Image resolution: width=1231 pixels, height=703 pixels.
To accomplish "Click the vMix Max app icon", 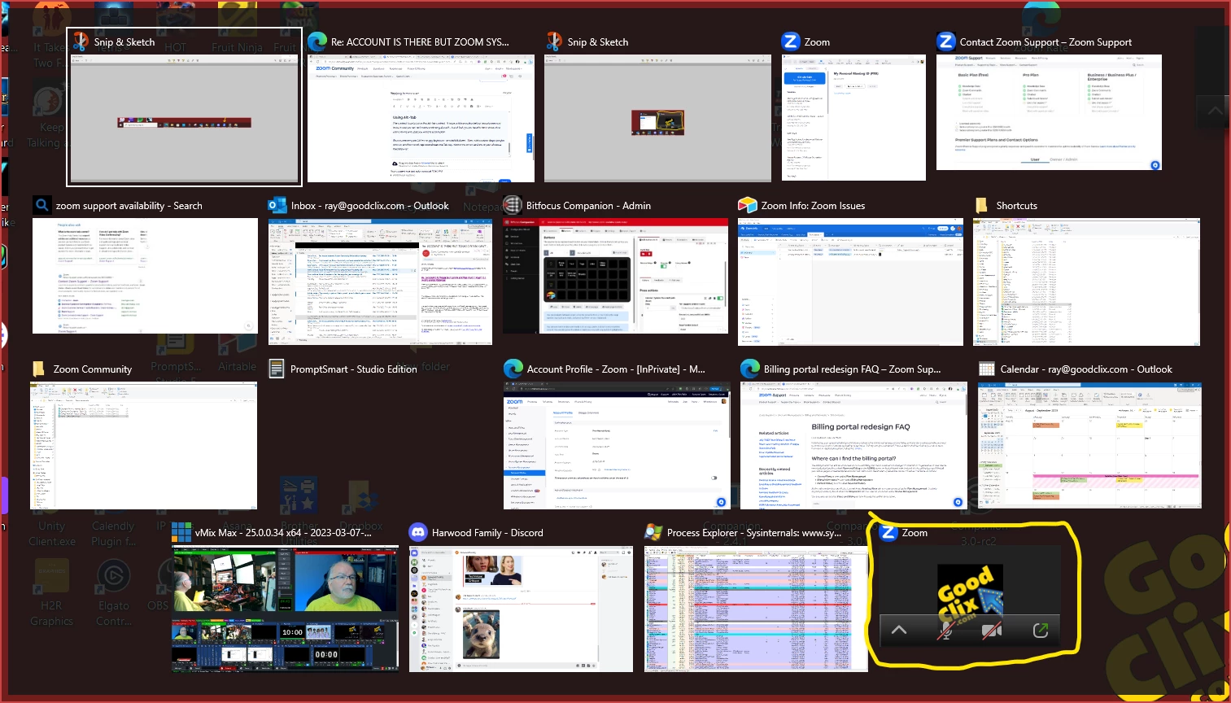I will (x=181, y=532).
